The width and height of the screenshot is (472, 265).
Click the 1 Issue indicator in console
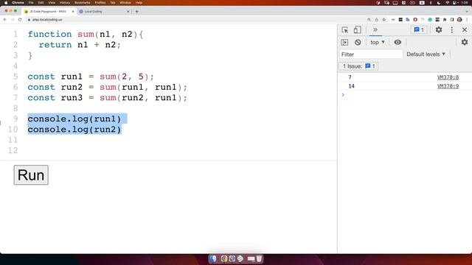click(x=359, y=66)
